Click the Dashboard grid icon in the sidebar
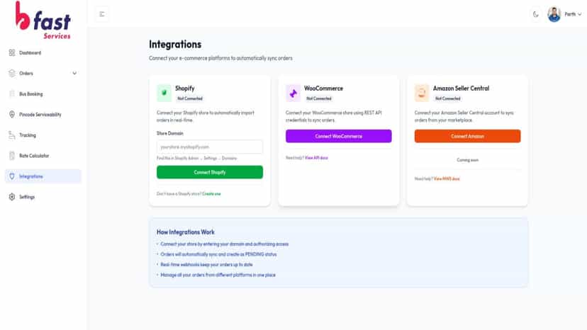Viewport: 587px width, 330px height. click(12, 52)
